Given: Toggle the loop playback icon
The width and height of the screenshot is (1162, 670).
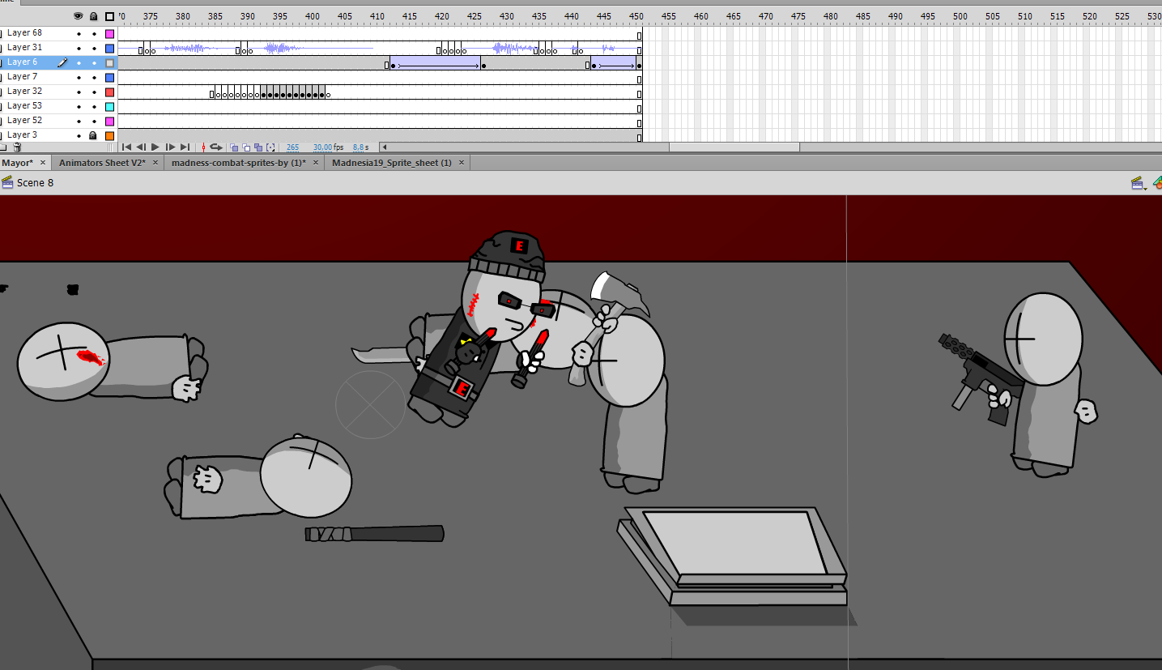Looking at the screenshot, I should [x=216, y=147].
